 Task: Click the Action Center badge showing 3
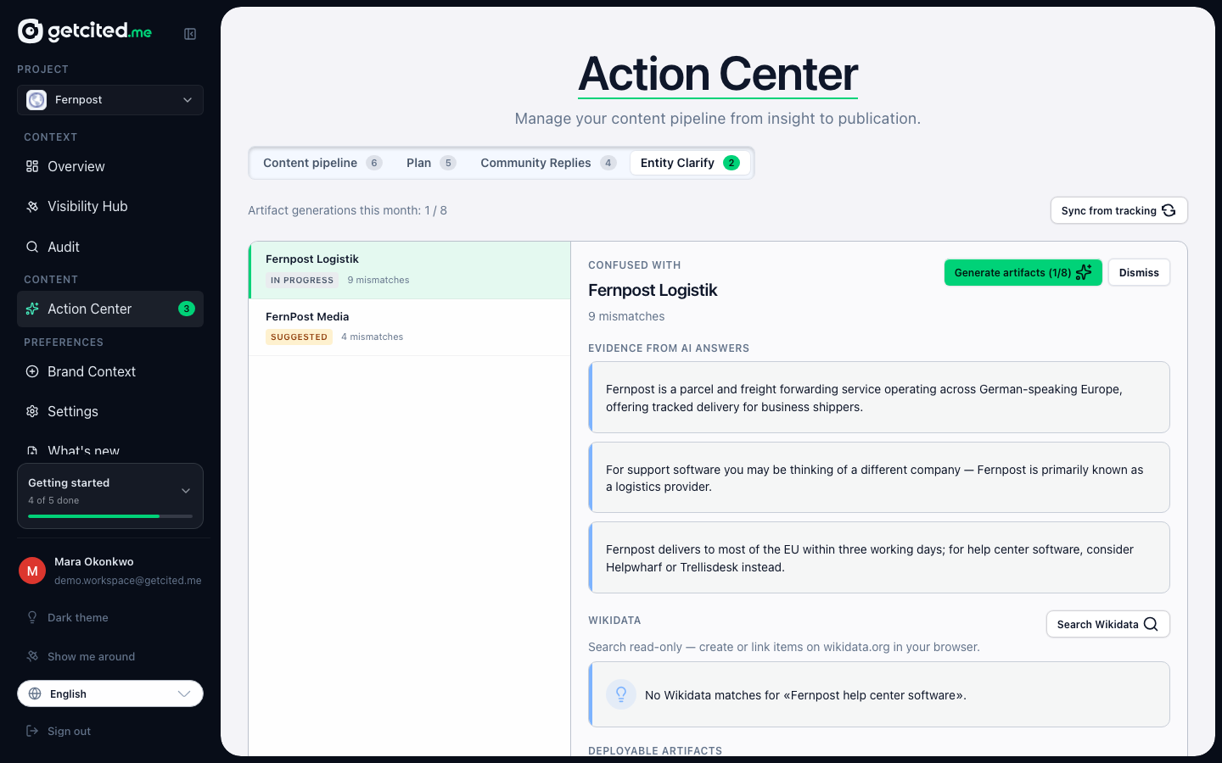coord(187,309)
